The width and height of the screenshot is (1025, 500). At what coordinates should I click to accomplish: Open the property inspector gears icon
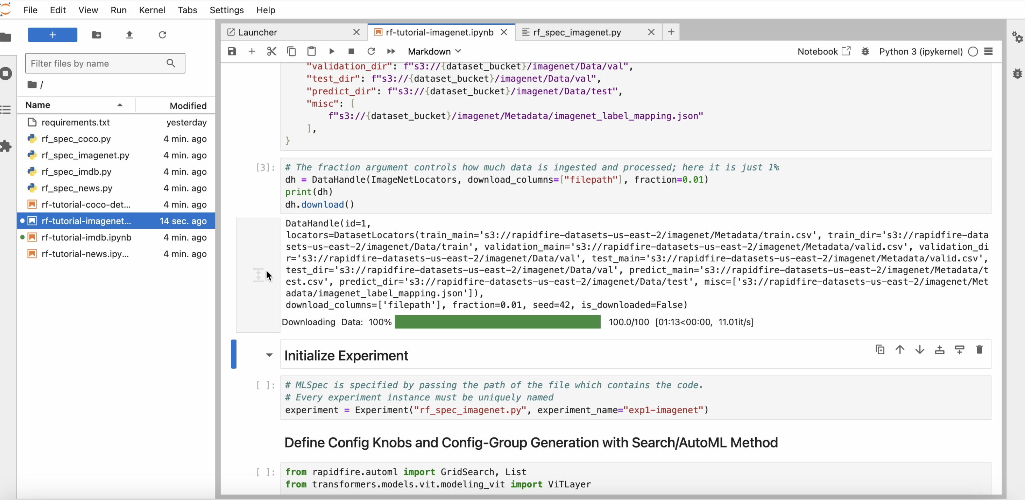tap(1017, 37)
